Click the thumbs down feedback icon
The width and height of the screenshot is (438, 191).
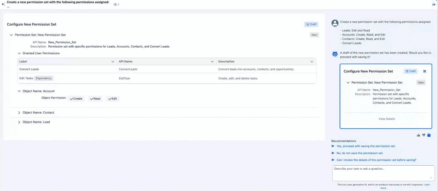423,135
